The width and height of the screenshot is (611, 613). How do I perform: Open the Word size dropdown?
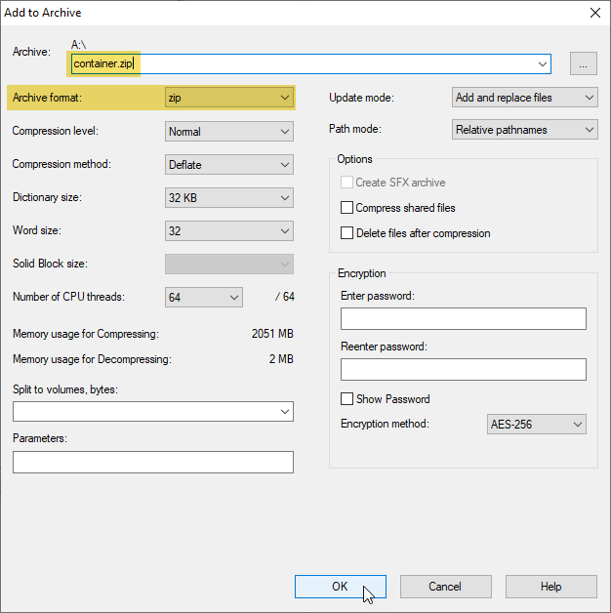[x=229, y=231]
